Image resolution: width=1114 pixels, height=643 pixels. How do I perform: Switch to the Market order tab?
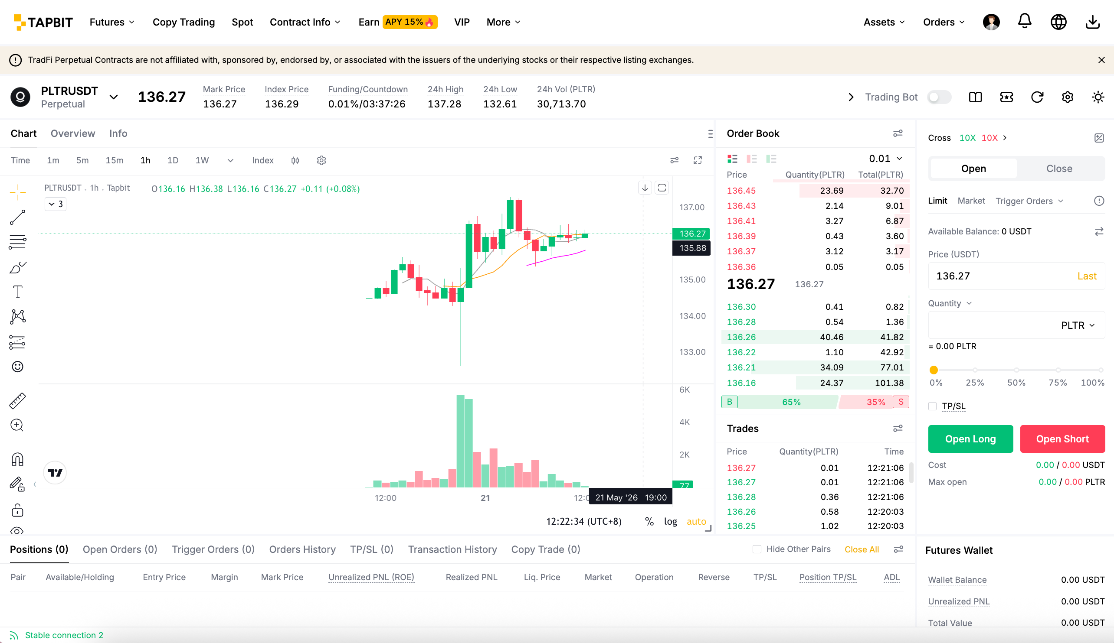[x=971, y=201]
